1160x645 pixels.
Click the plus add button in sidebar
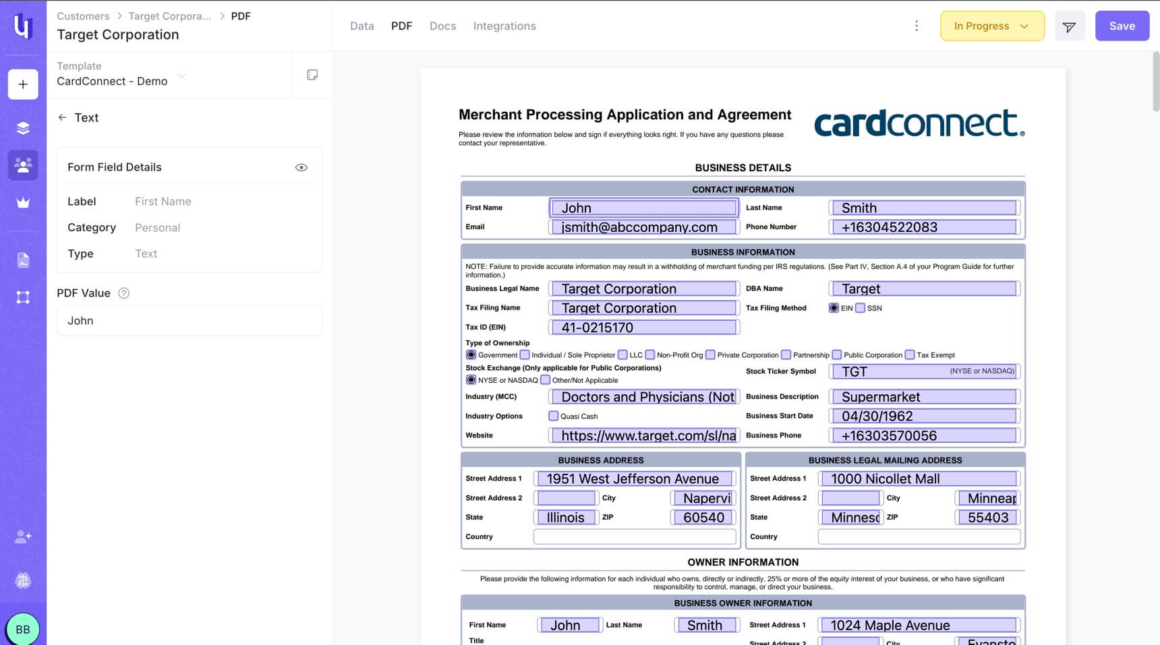(23, 84)
